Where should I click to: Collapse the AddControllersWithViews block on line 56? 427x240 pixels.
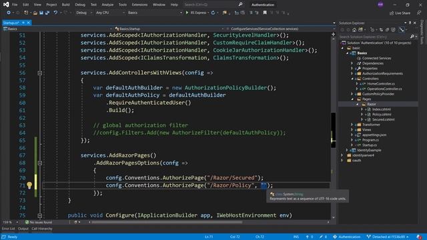(x=40, y=73)
